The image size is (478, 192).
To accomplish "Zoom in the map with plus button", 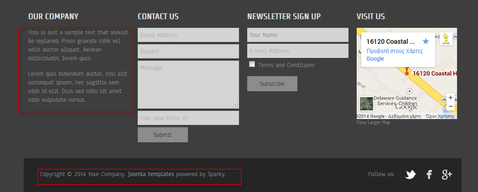I will pyautogui.click(x=450, y=98).
